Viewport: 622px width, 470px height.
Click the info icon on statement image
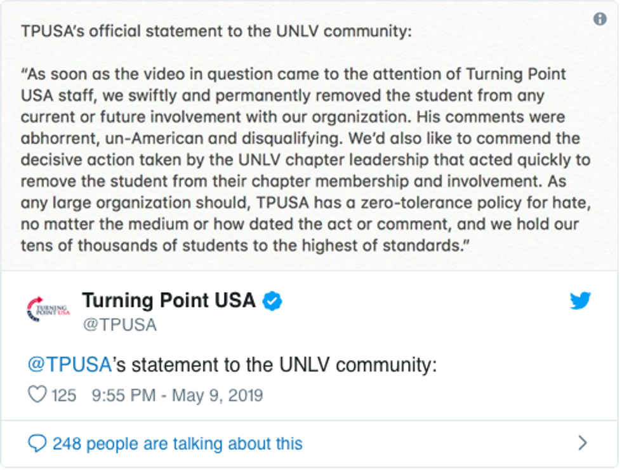(x=599, y=18)
